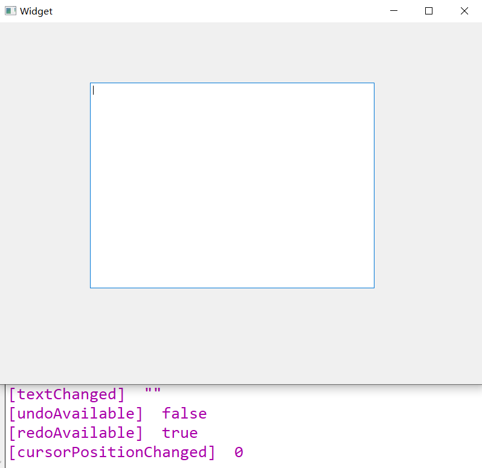Click the Widget title text

click(36, 11)
